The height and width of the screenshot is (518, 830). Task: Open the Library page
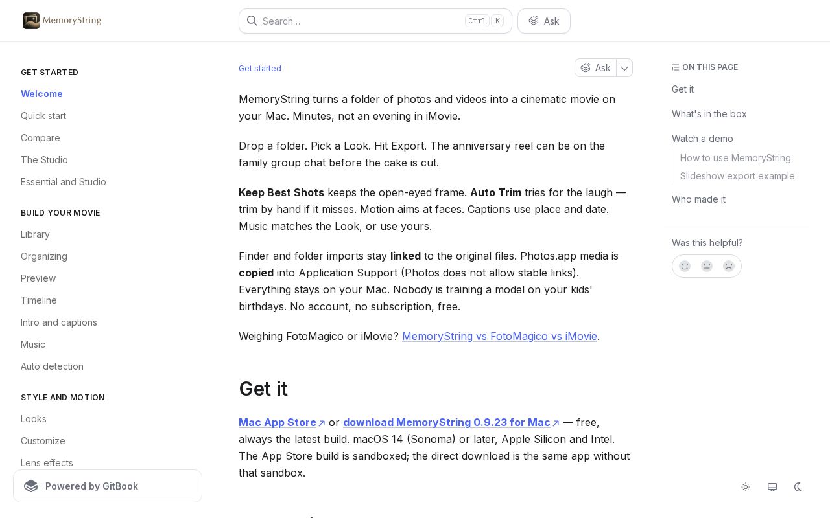pyautogui.click(x=35, y=234)
